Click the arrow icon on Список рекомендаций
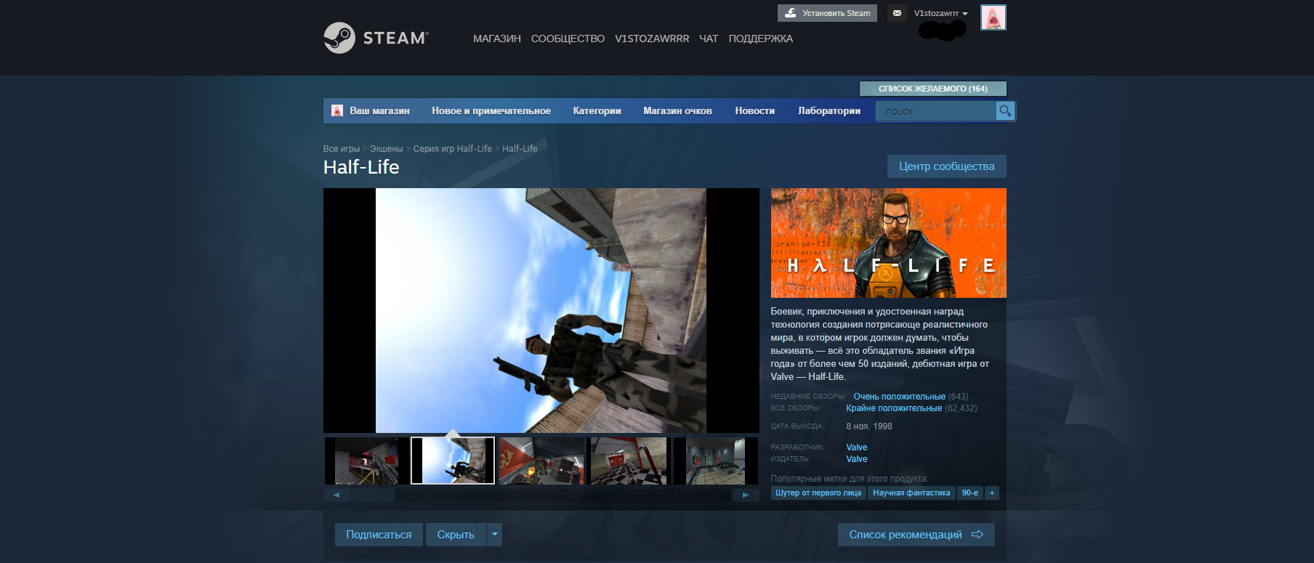 coord(978,535)
